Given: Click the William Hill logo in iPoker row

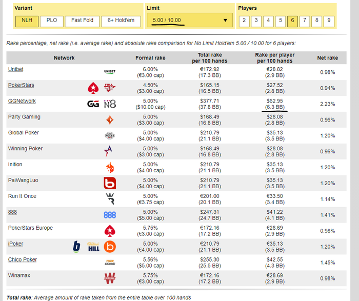Looking at the screenshot, I should pyautogui.click(x=93, y=247).
